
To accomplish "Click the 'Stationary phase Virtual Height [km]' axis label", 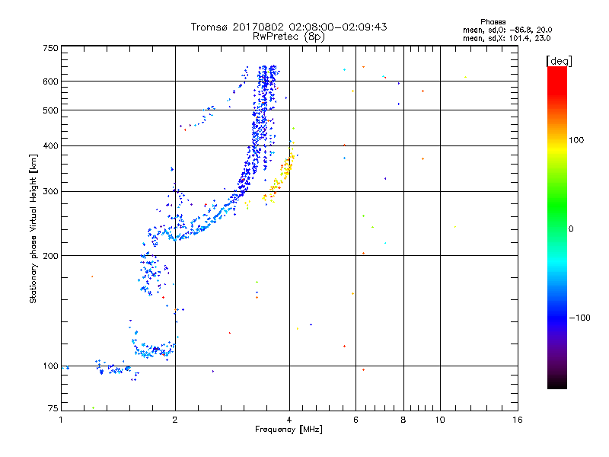I will [x=33, y=228].
